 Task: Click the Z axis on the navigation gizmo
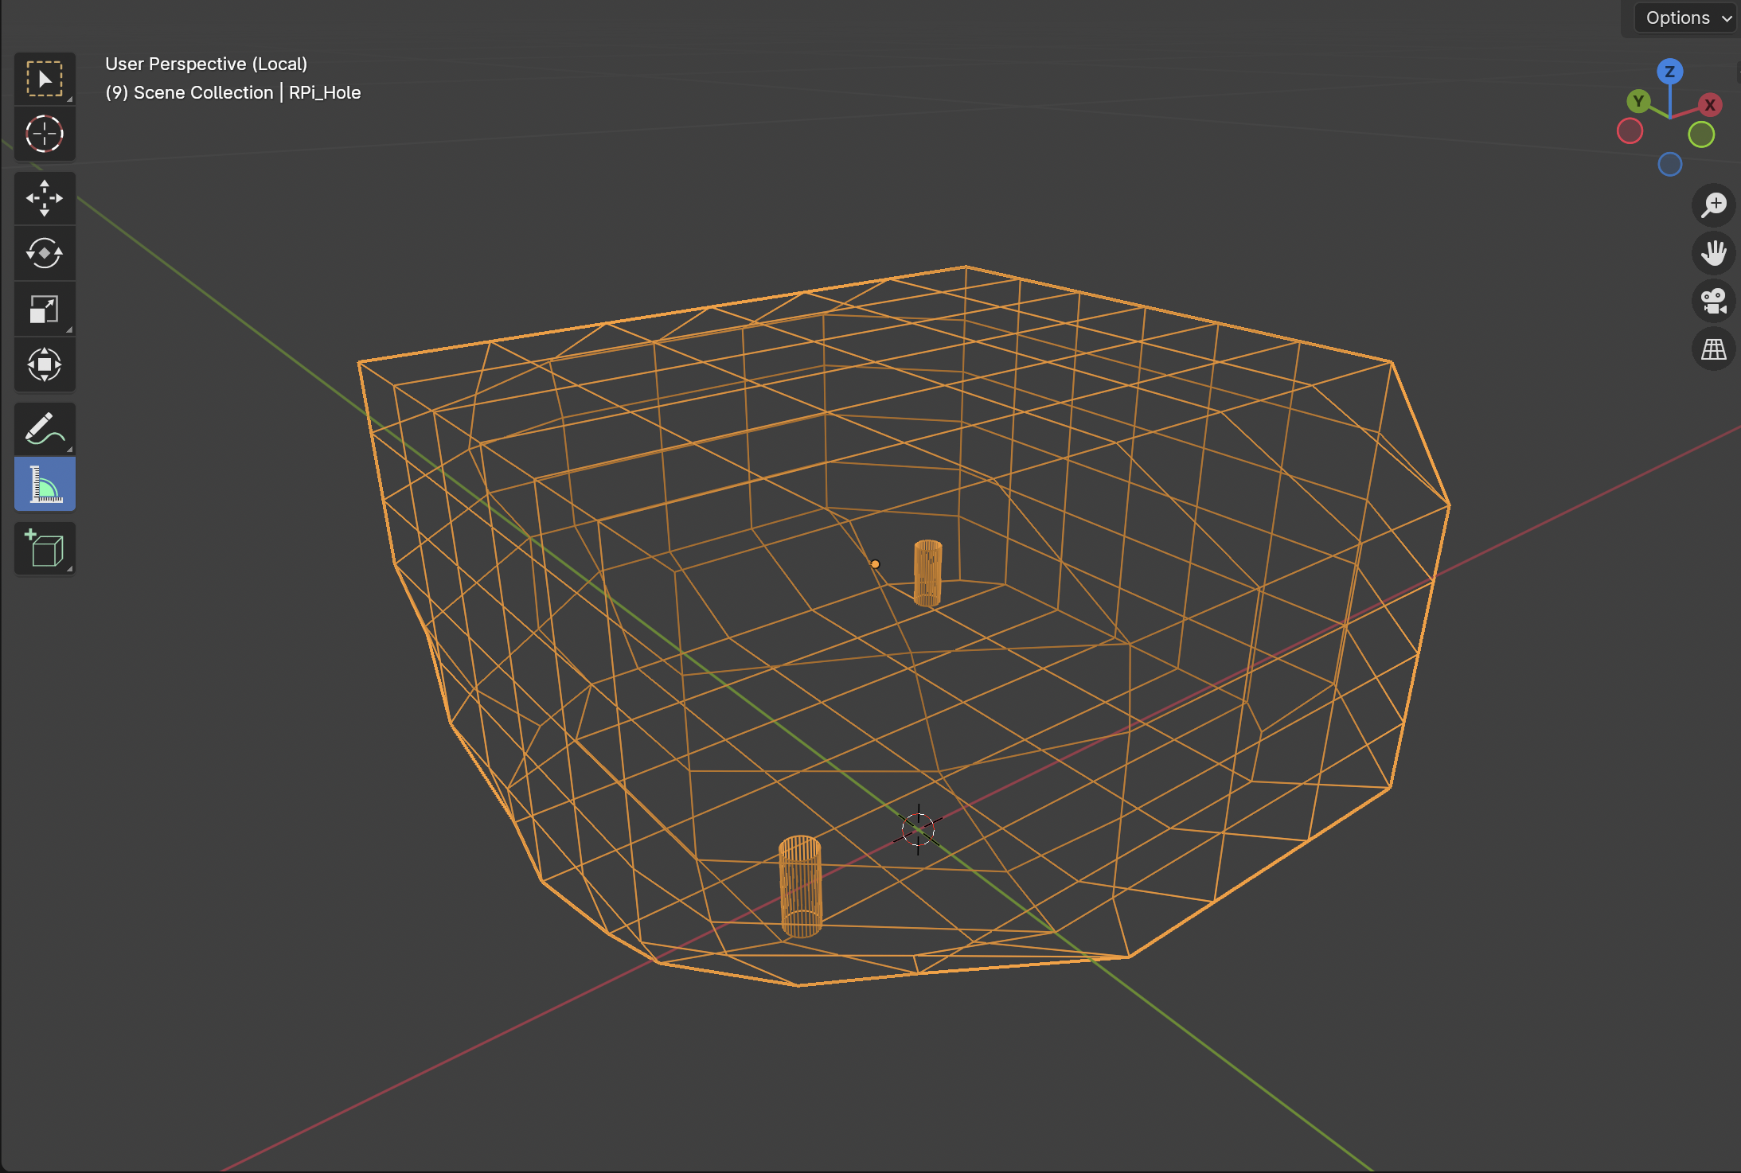1669,71
